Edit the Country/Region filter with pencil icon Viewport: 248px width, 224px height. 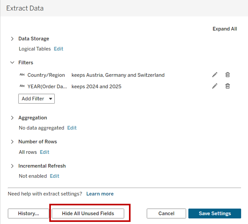[215, 75]
